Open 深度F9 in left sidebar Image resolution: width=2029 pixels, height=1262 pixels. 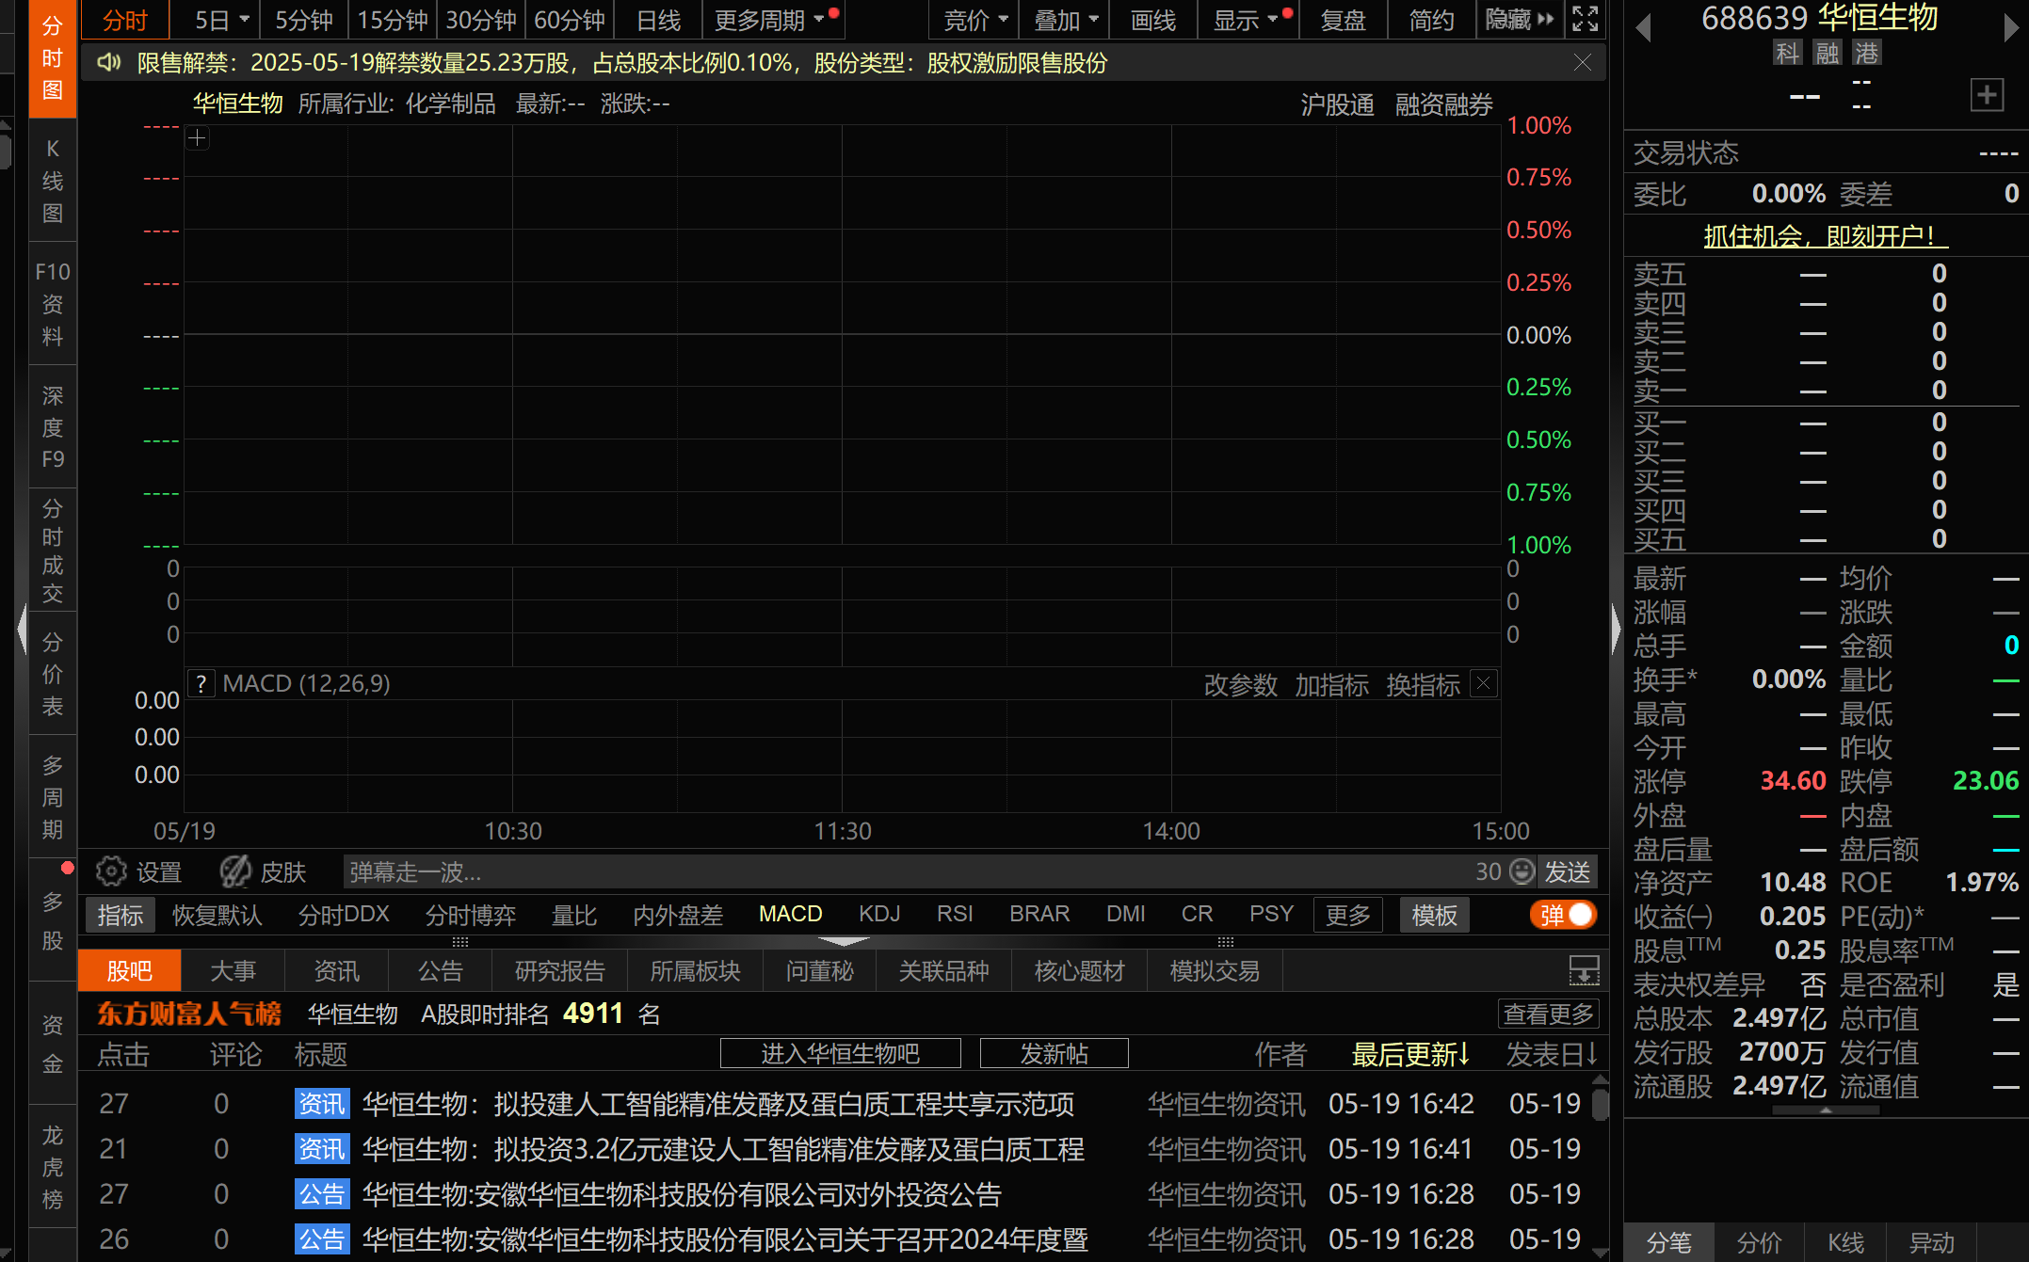pos(53,427)
